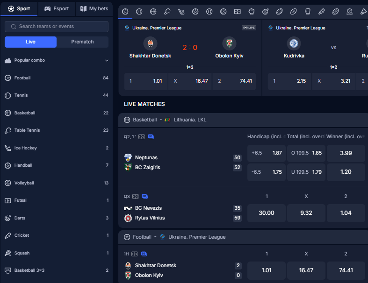Open match tracker icon in Shakhtar 1H row
Screen dimensions: 368x283
(x=135, y=254)
